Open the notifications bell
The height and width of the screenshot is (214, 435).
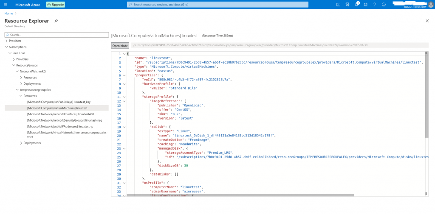point(357,5)
